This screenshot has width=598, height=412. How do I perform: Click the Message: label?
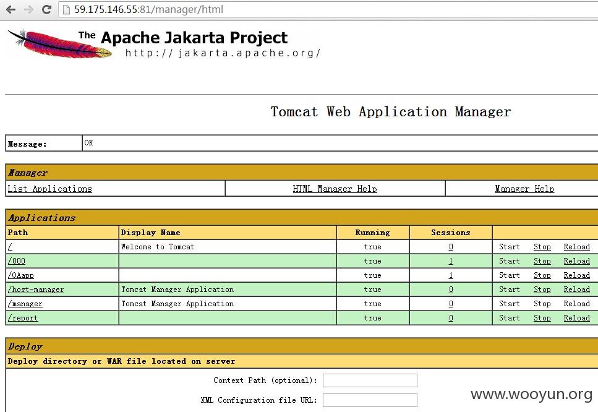(x=27, y=144)
